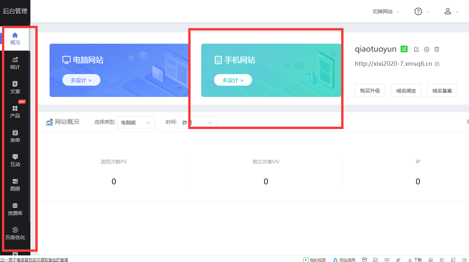Click 去设计 on the 手机网站 card

pos(233,80)
